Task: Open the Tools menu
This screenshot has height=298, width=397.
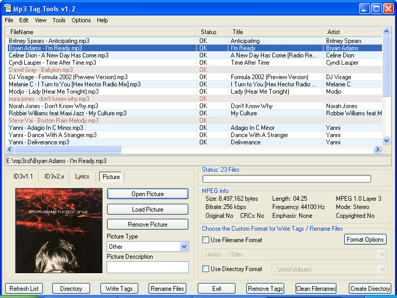Action: 58,20
